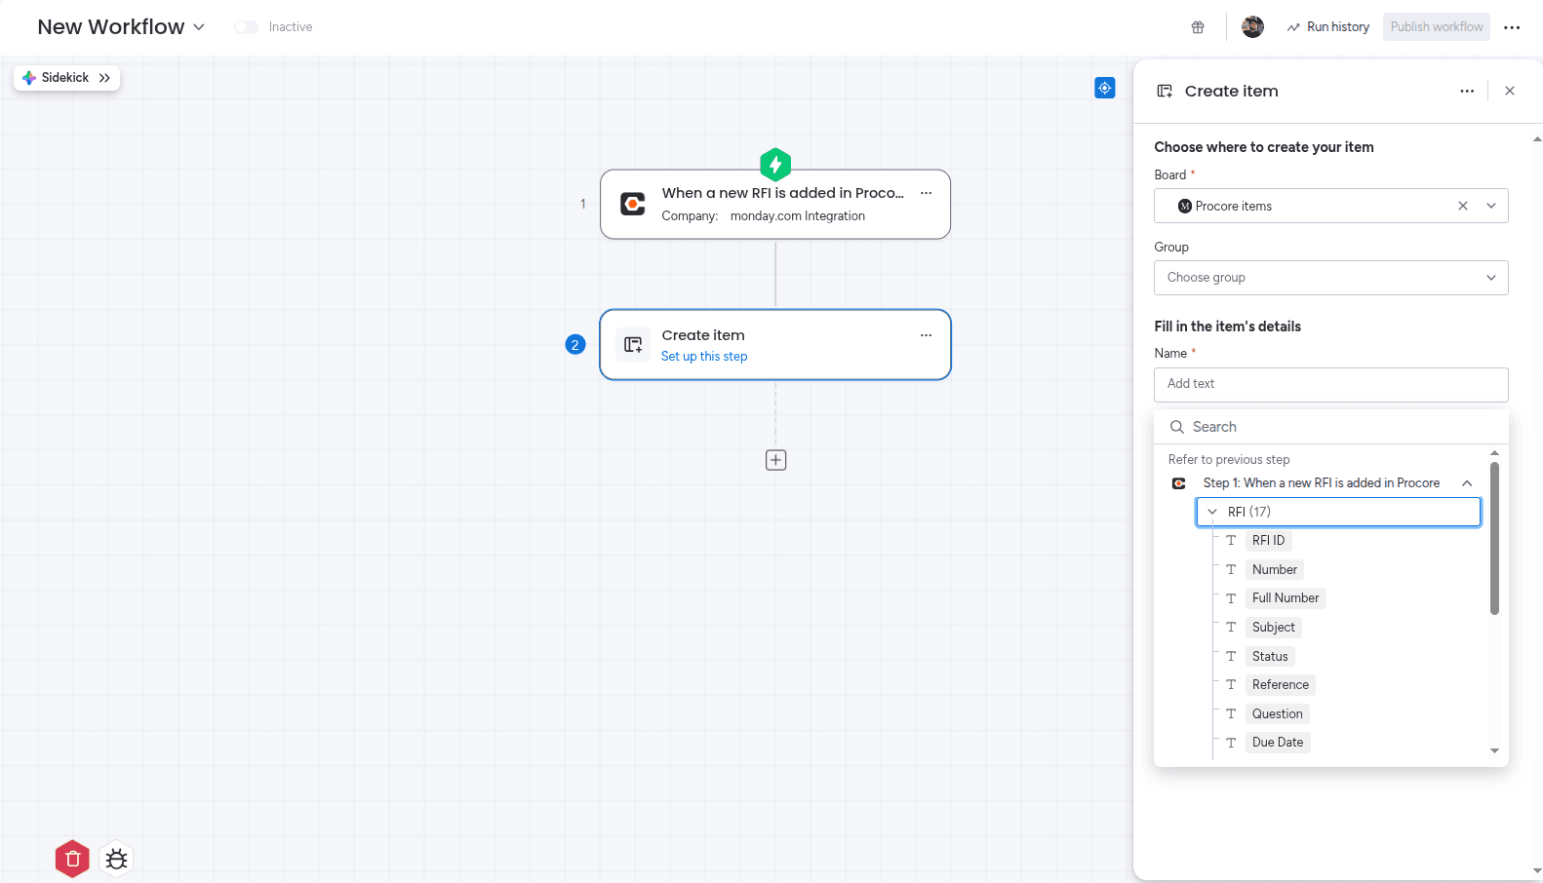This screenshot has height=883, width=1543.
Task: Open the Board dropdown
Action: click(1490, 206)
